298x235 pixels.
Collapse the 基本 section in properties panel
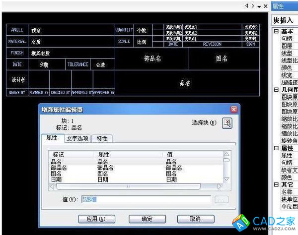pos(276,31)
